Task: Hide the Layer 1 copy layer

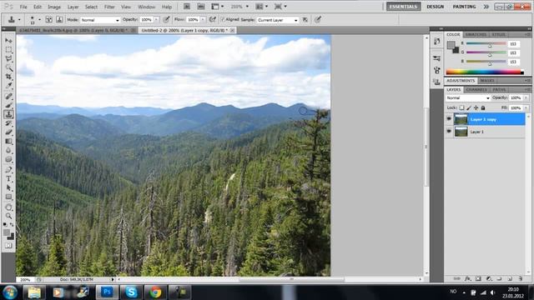Action: click(449, 119)
